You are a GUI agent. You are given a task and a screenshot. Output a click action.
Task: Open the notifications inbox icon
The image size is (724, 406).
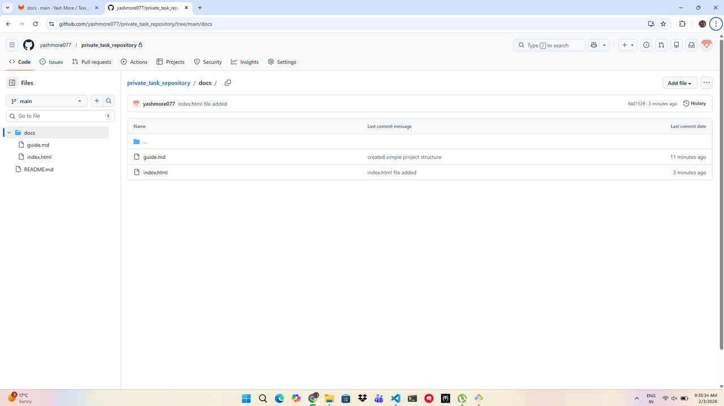(691, 45)
